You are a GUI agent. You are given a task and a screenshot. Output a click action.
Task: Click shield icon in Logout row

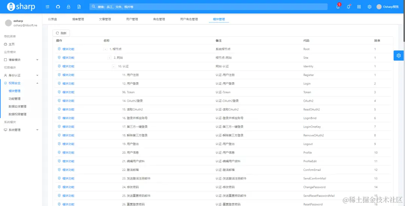(59, 144)
